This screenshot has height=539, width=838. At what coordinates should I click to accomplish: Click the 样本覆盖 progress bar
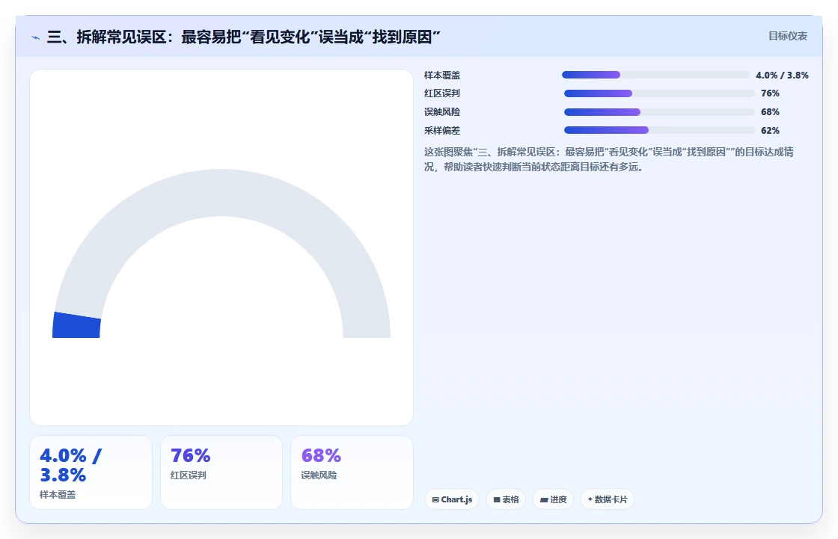[655, 75]
